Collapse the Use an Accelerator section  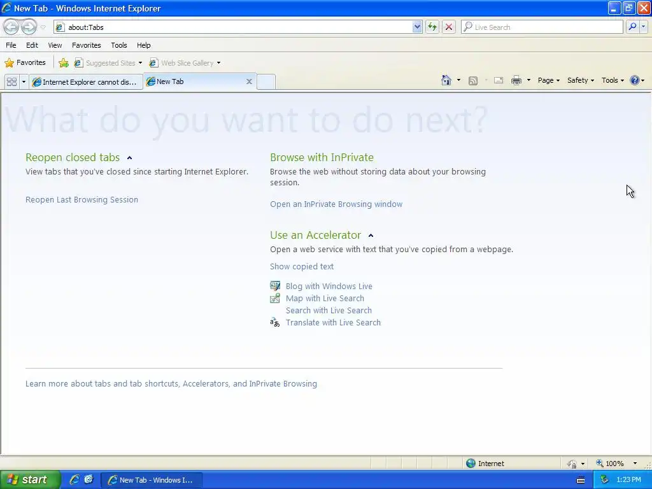tap(371, 236)
